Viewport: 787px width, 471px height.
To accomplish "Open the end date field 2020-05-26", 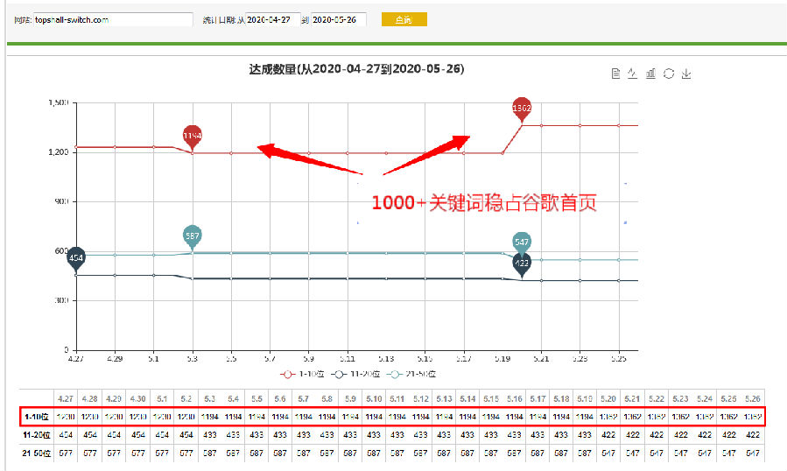I will point(338,19).
